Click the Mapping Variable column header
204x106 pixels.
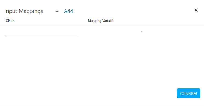101,21
